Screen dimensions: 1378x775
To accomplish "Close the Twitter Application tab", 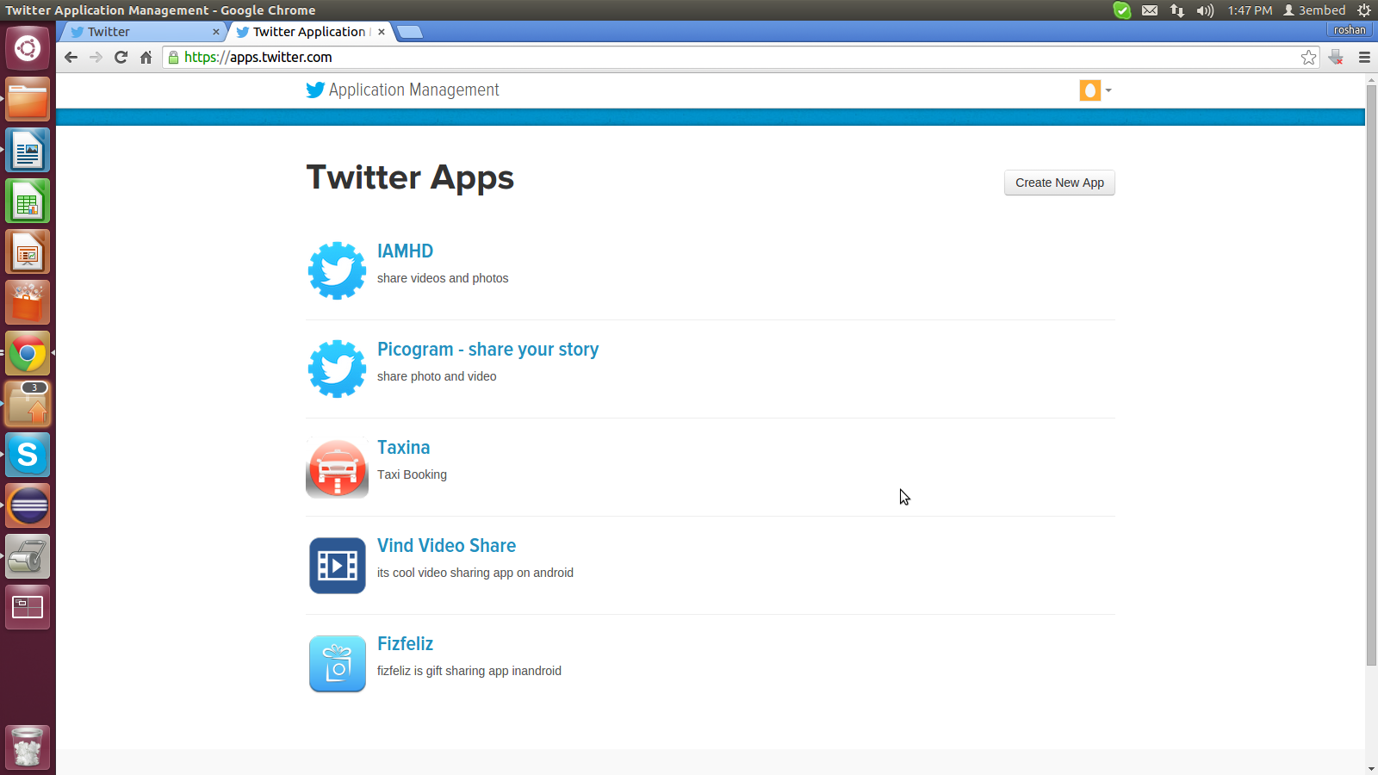I will pyautogui.click(x=381, y=32).
